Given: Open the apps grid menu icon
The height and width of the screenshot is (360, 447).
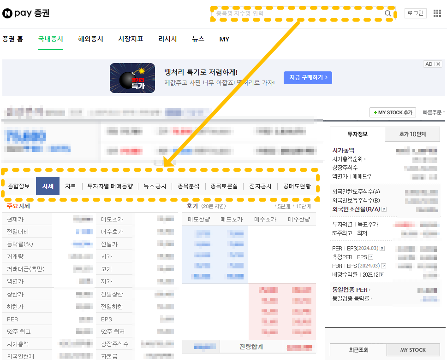Looking at the screenshot, I should point(437,13).
